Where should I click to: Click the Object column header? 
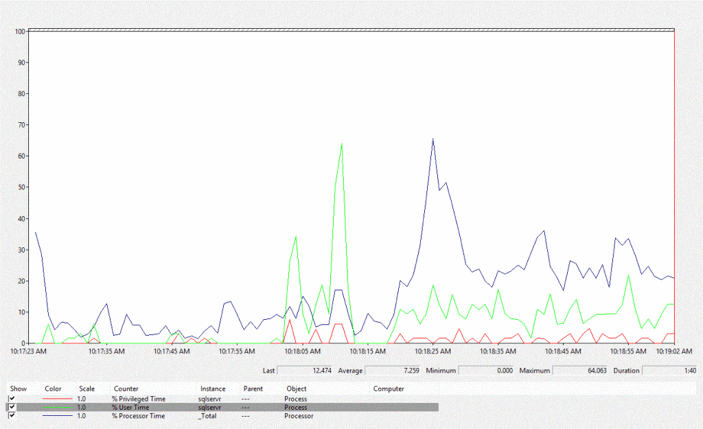(296, 389)
